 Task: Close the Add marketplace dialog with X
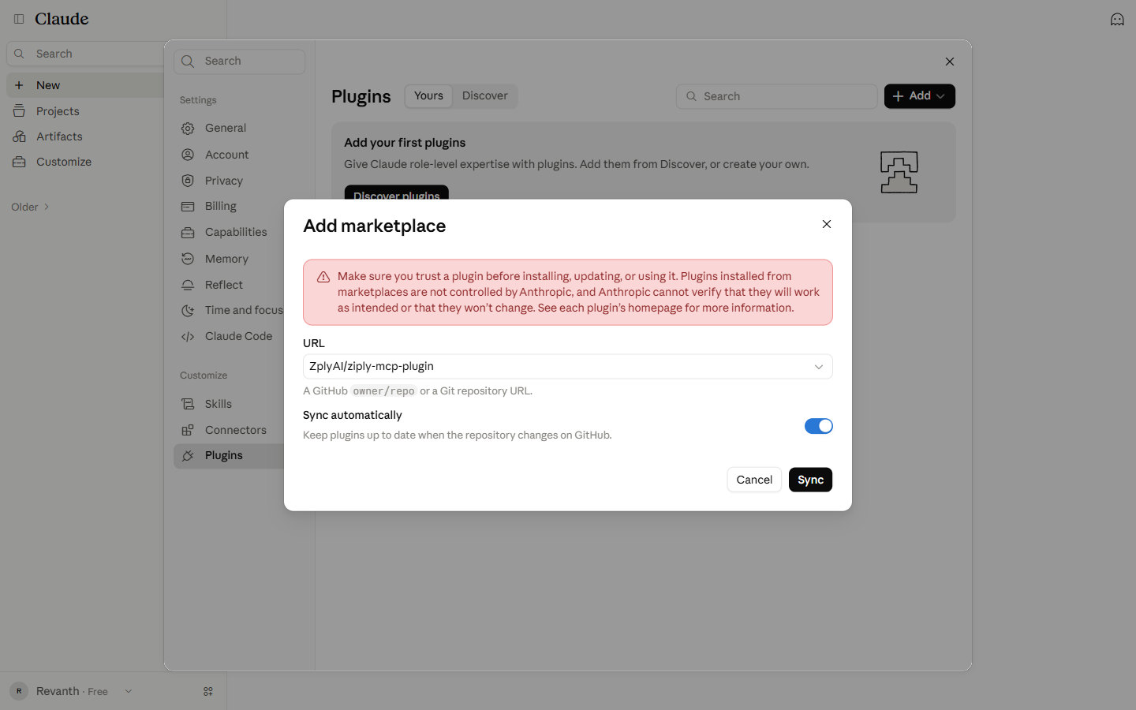pyautogui.click(x=827, y=224)
